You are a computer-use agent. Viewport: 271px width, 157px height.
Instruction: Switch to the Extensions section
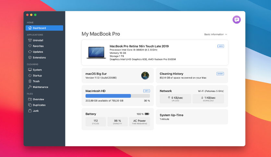click(x=39, y=57)
